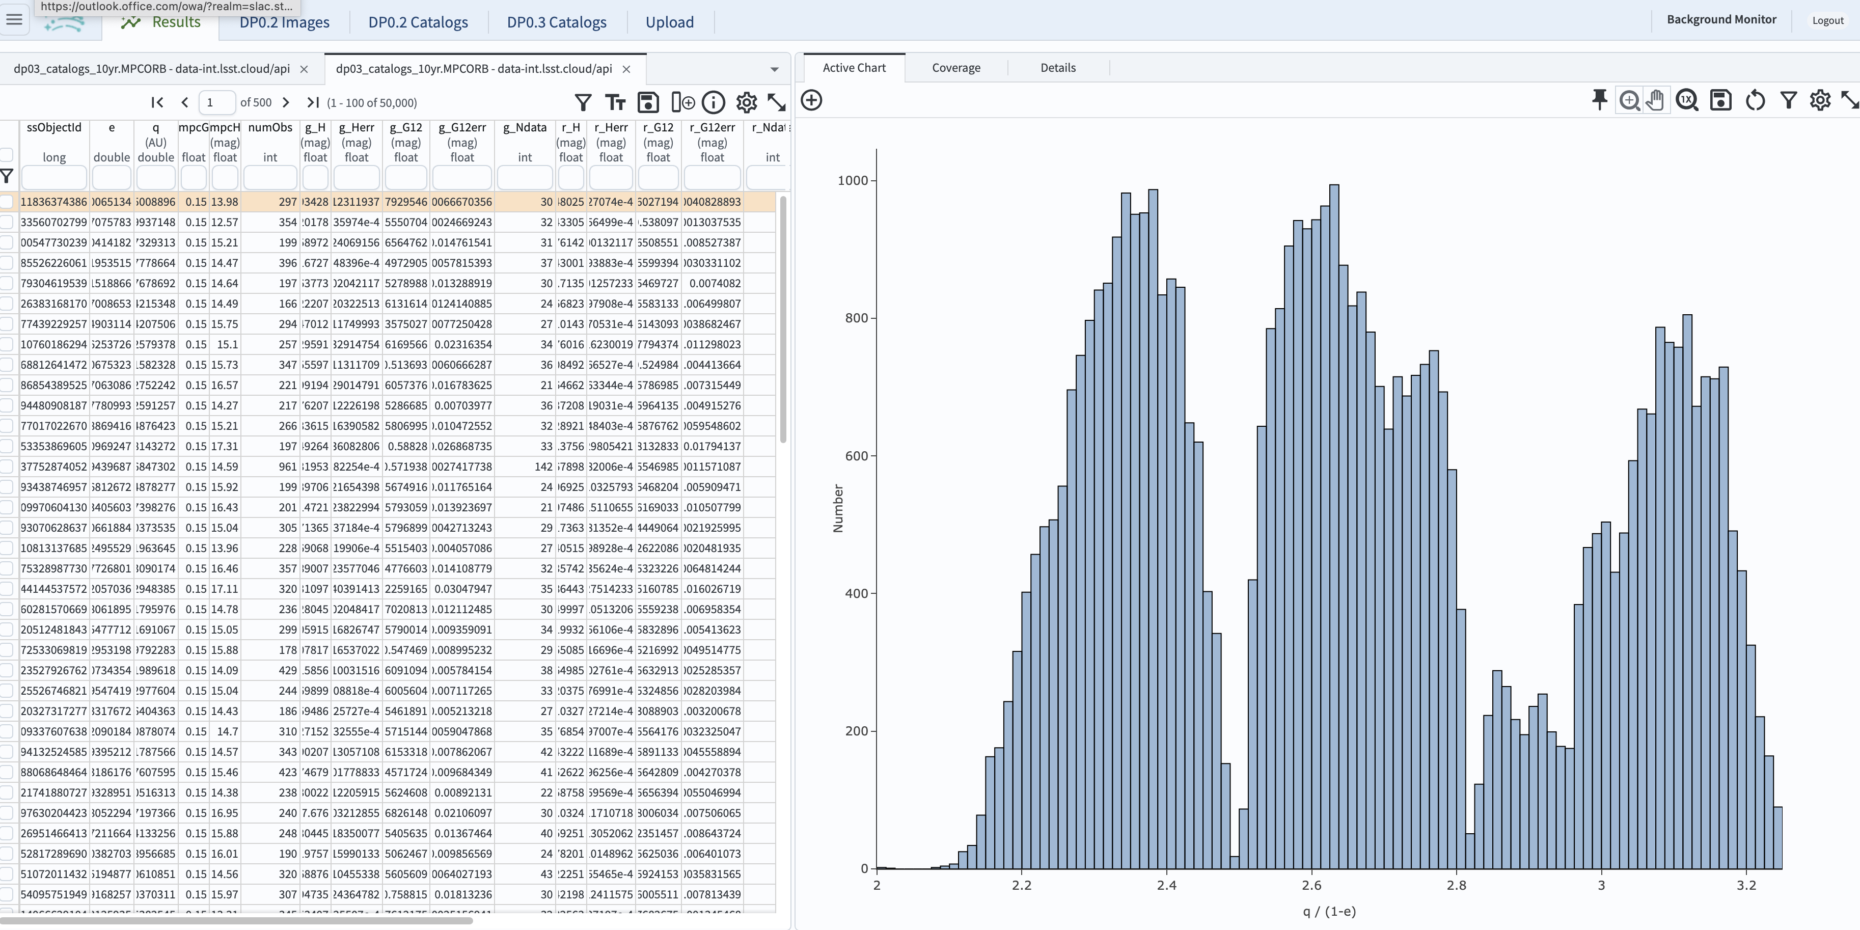Check row with numObs 396
The width and height of the screenshot is (1860, 930).
point(7,263)
